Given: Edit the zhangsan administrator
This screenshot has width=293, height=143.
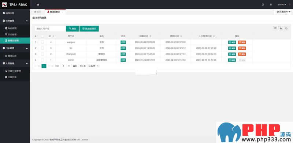Looking at the screenshot, I should click(232, 54).
